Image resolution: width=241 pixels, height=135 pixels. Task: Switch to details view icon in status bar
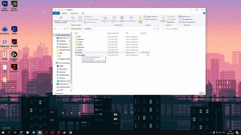click(x=201, y=93)
